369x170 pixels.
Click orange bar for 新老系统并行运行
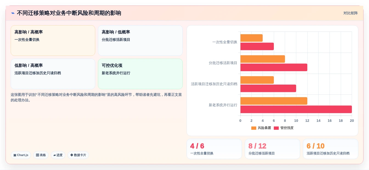coord(274,101)
